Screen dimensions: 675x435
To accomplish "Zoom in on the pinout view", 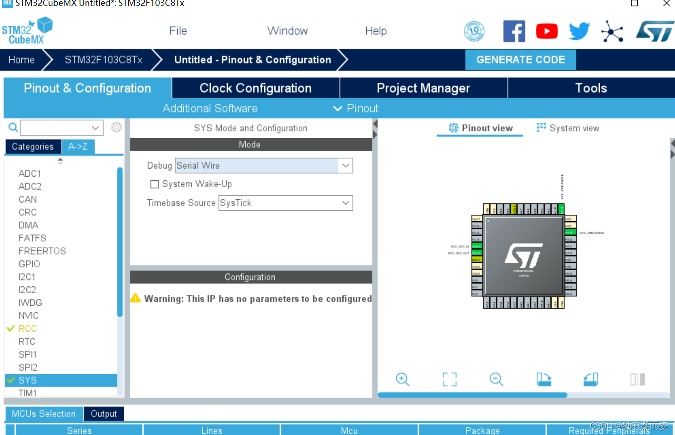I will tap(403, 379).
